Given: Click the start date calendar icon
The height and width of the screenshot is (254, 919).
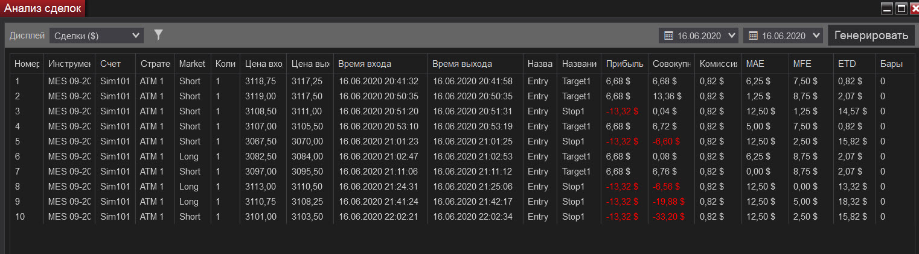Looking at the screenshot, I should coord(668,36).
